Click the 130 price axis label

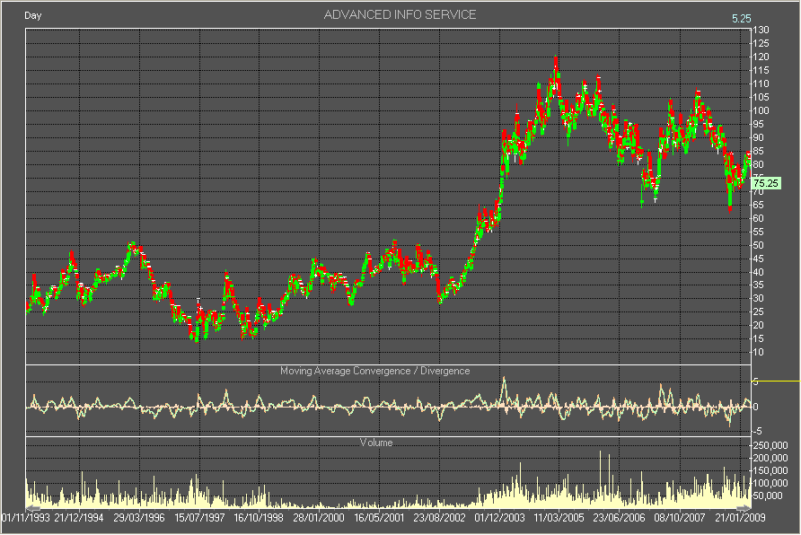pos(761,31)
